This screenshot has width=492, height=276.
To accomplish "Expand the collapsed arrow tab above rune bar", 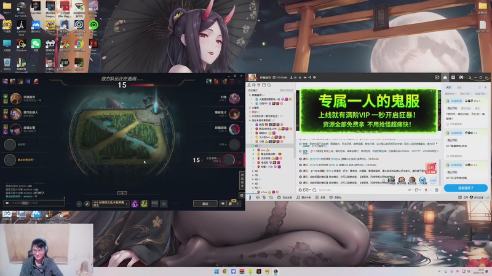I will pos(122,193).
